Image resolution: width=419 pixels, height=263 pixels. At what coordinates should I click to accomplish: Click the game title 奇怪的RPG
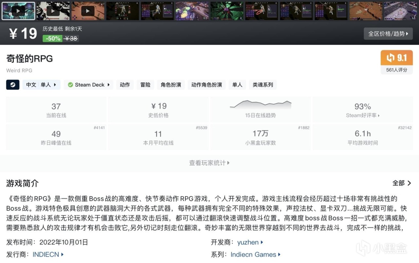pos(29,58)
